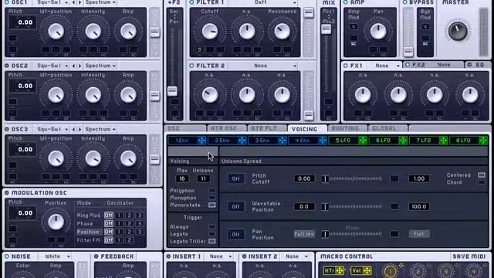Click Pan Position Off button

coord(235,235)
